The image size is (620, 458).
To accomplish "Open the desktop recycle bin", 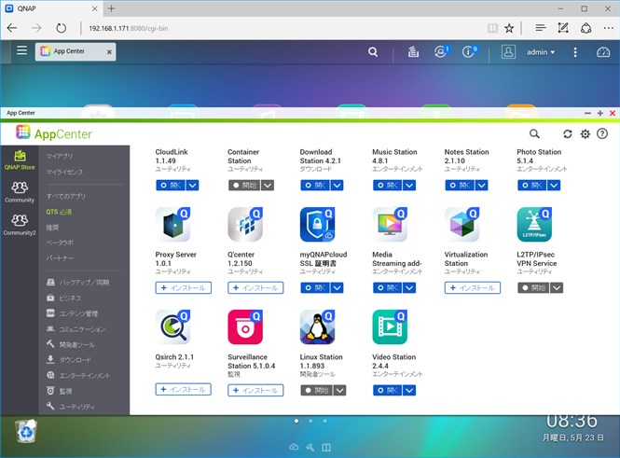I will tap(26, 431).
